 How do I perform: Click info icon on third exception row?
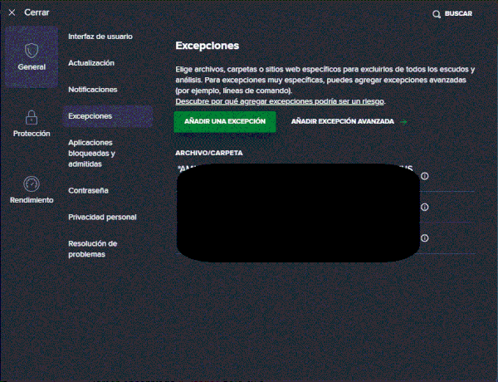click(x=424, y=238)
